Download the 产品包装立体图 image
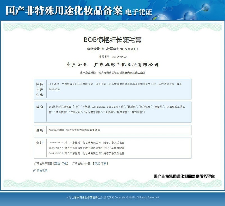 pos(104,163)
